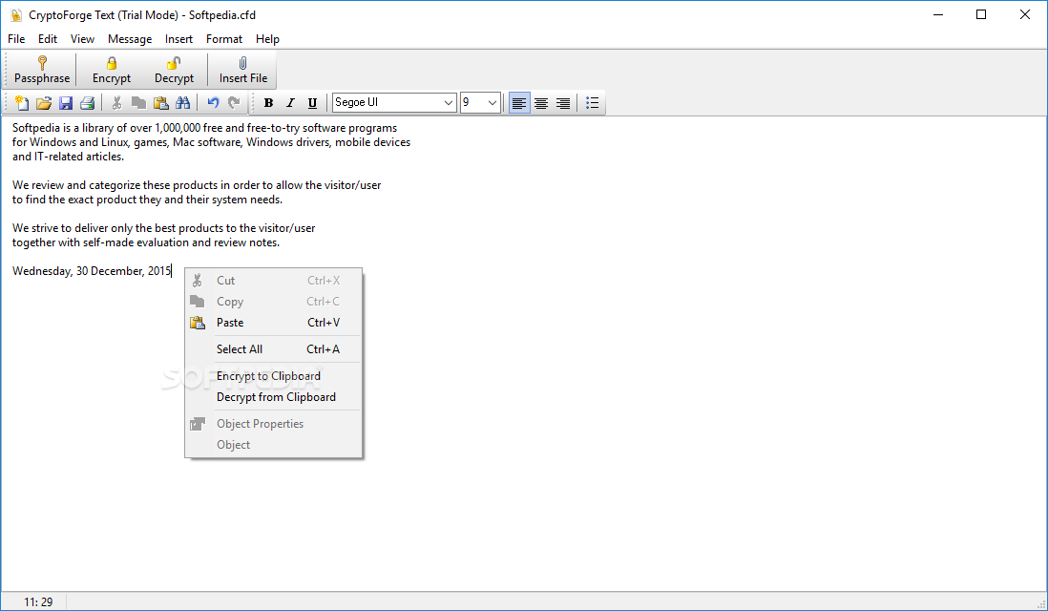Screen dimensions: 1048x611
Task: Close the CryptoForge Text window
Action: [x=1024, y=14]
